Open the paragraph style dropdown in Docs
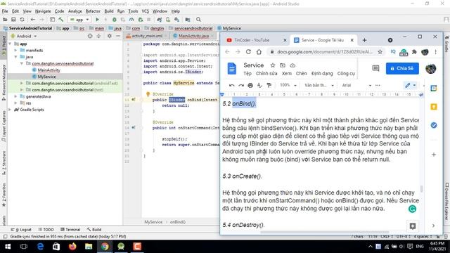The image size is (450, 253). click(319, 85)
